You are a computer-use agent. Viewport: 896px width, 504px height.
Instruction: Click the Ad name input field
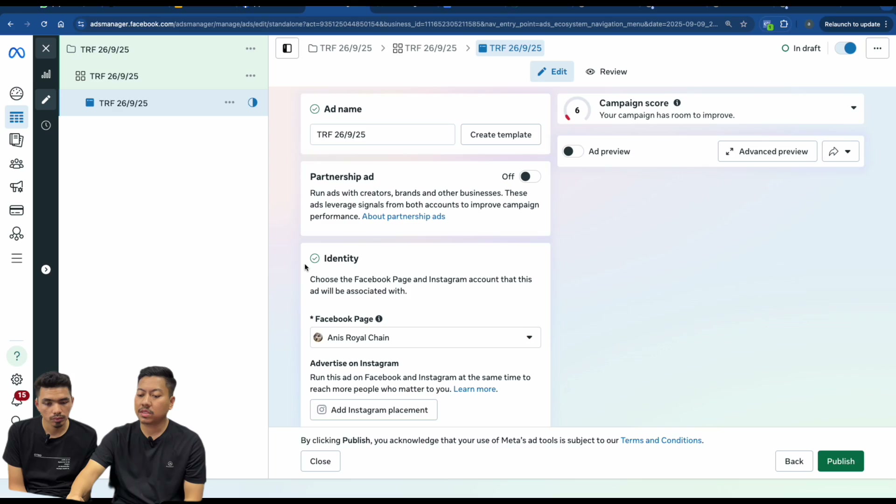click(x=382, y=134)
